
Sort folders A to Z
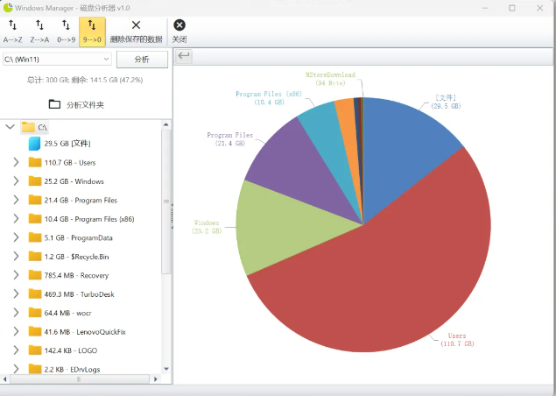13,32
